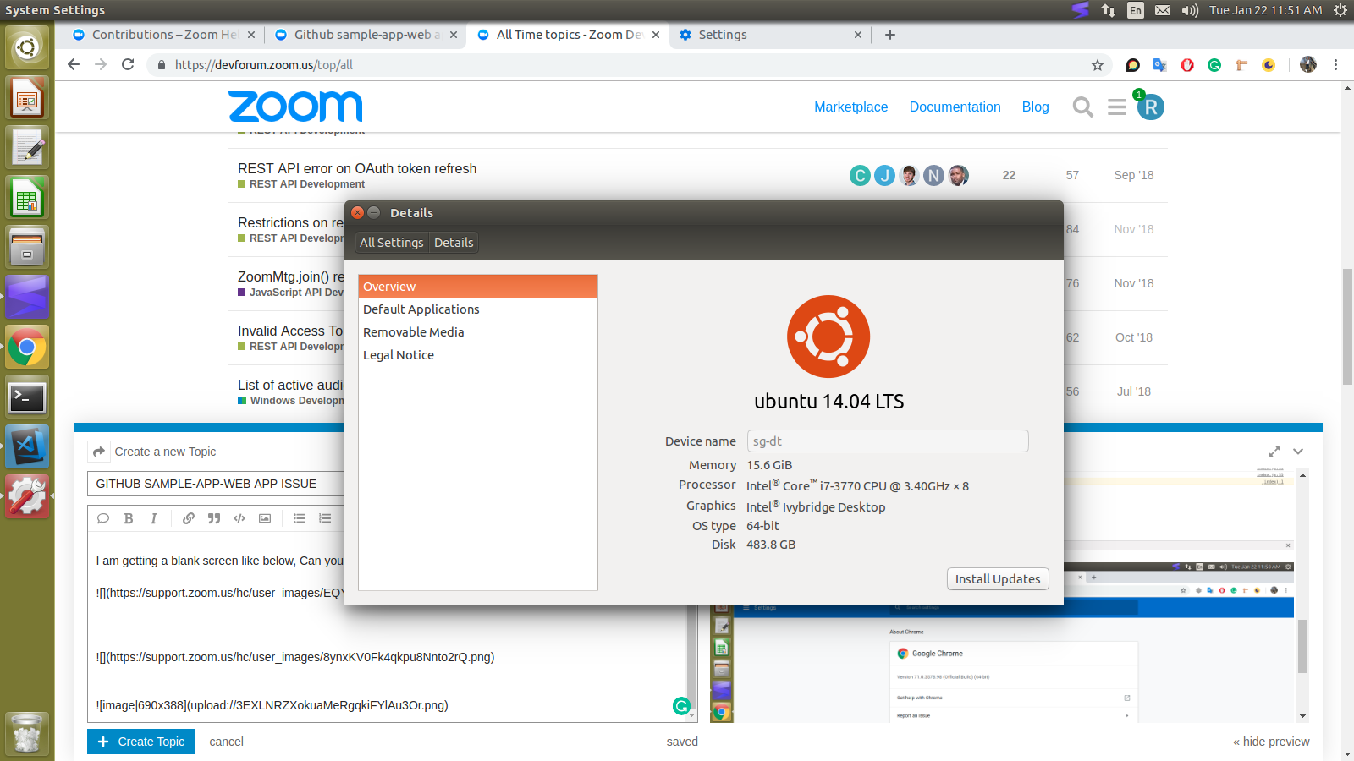
Task: Open the sound volume indicator
Action: 1190,10
